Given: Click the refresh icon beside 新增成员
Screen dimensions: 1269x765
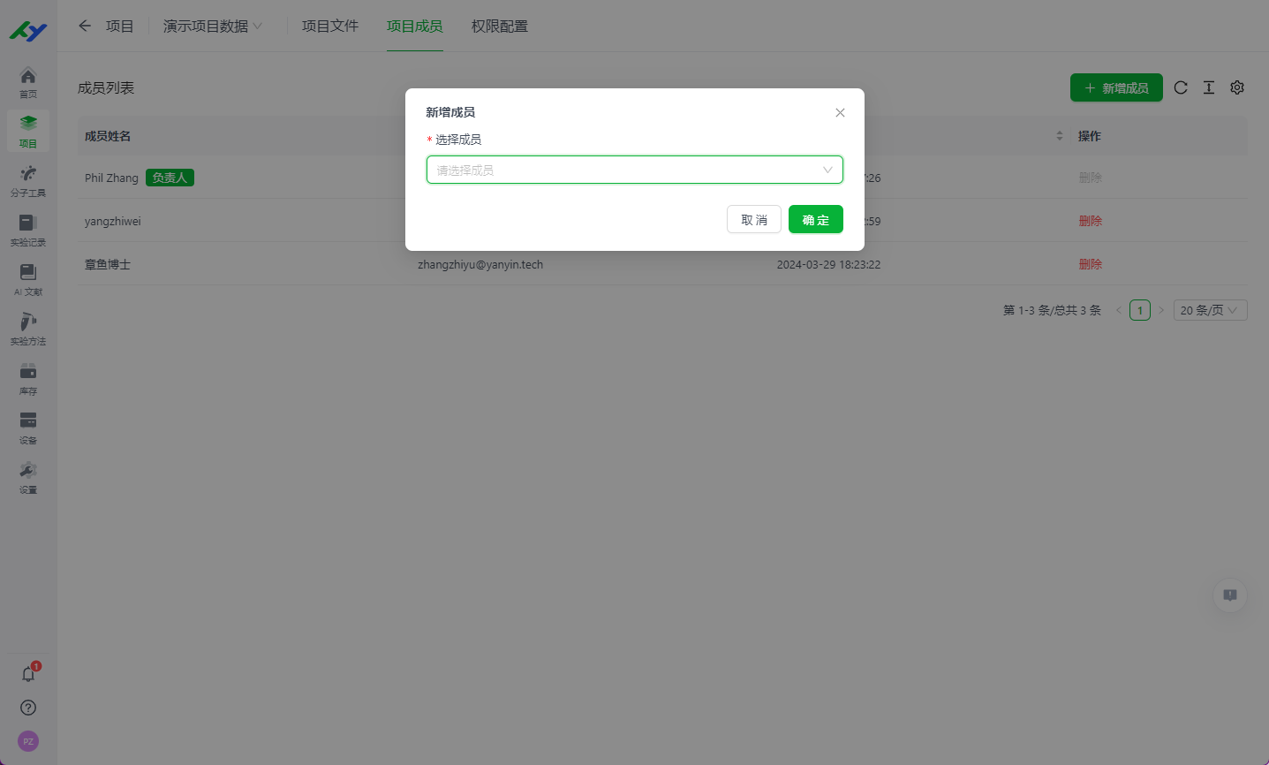Looking at the screenshot, I should tap(1181, 87).
